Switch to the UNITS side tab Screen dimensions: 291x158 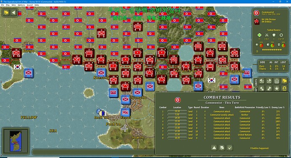pyautogui.click(x=256, y=82)
